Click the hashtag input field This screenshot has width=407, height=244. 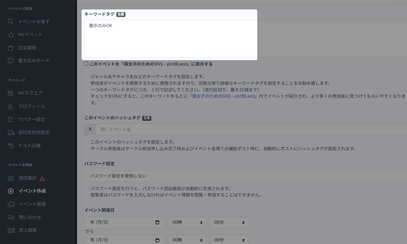(249, 130)
